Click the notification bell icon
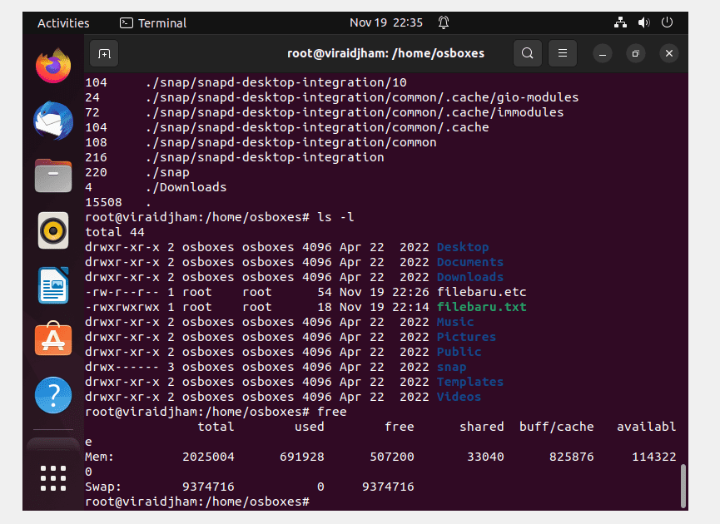Screen dimensions: 720x524 coord(444,22)
